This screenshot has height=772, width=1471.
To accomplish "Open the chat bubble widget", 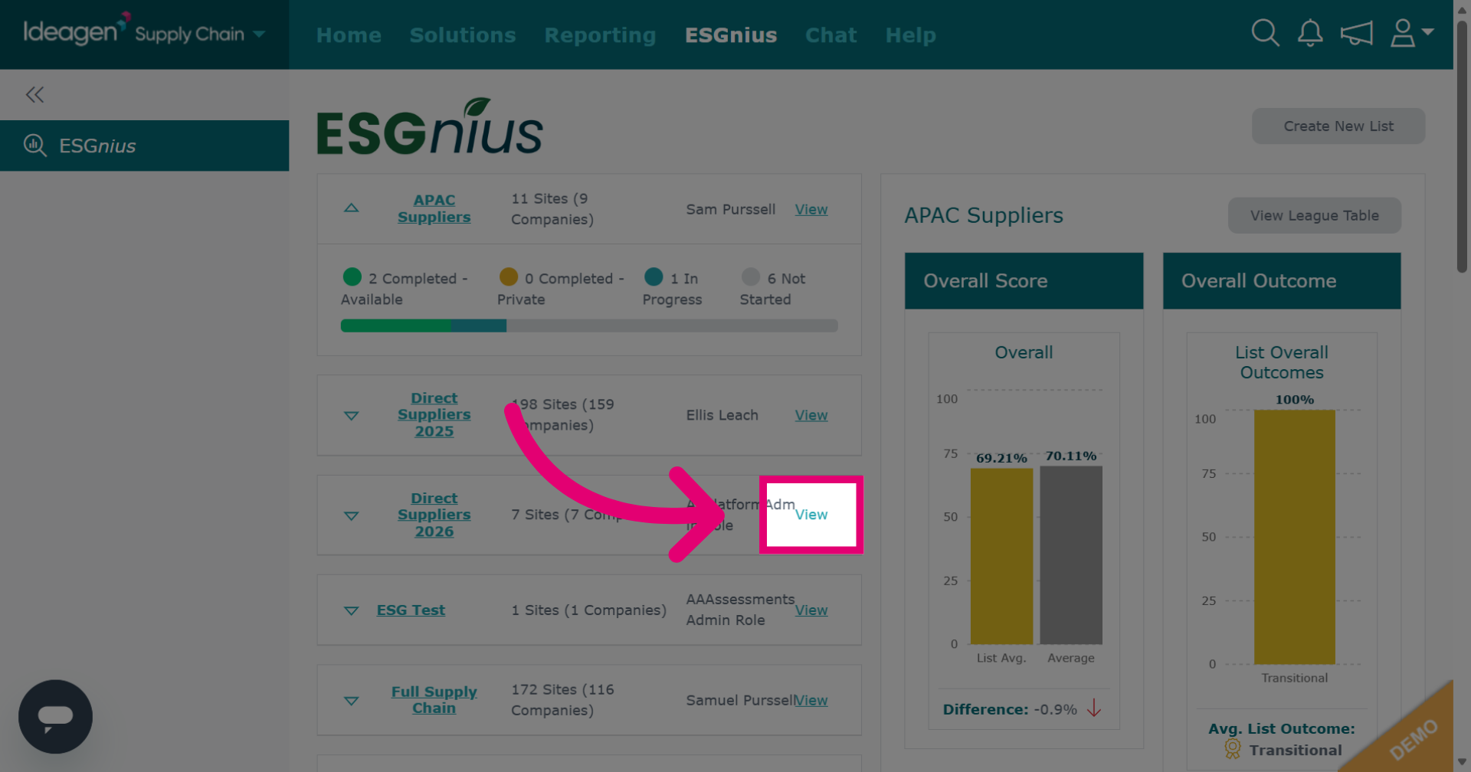I will coord(55,717).
